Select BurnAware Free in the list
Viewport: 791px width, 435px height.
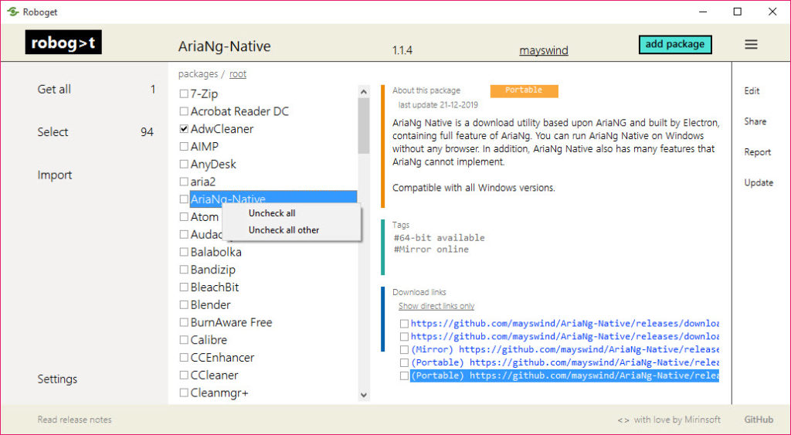[x=231, y=322]
